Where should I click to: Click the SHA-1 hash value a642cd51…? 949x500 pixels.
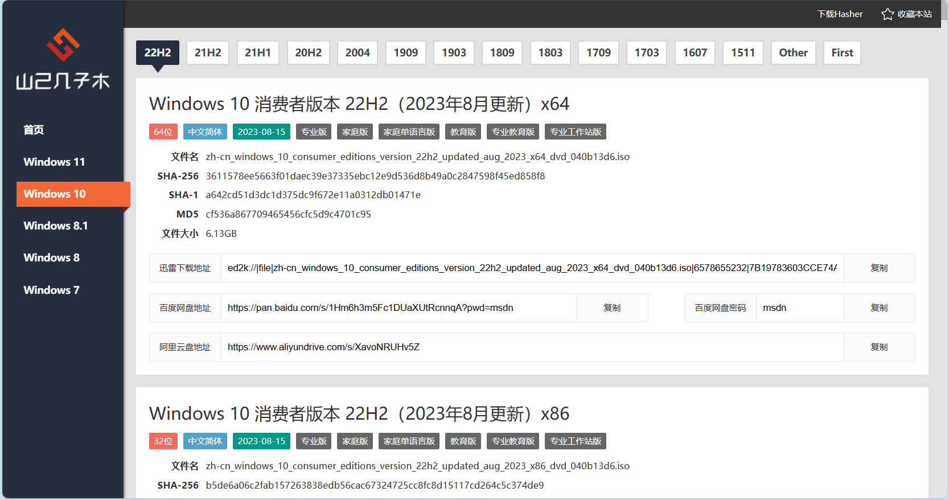click(x=313, y=195)
